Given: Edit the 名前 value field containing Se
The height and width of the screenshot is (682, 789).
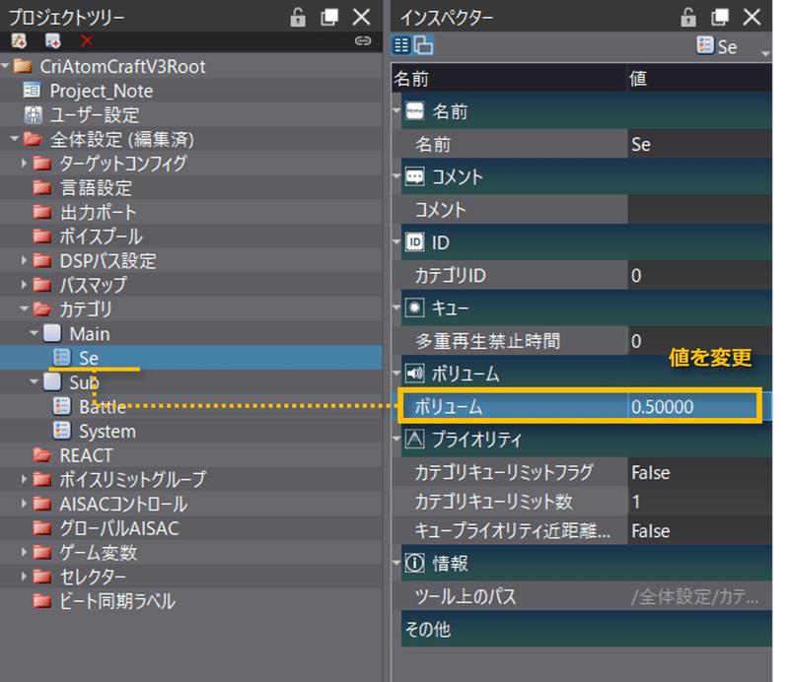Looking at the screenshot, I should [x=699, y=144].
